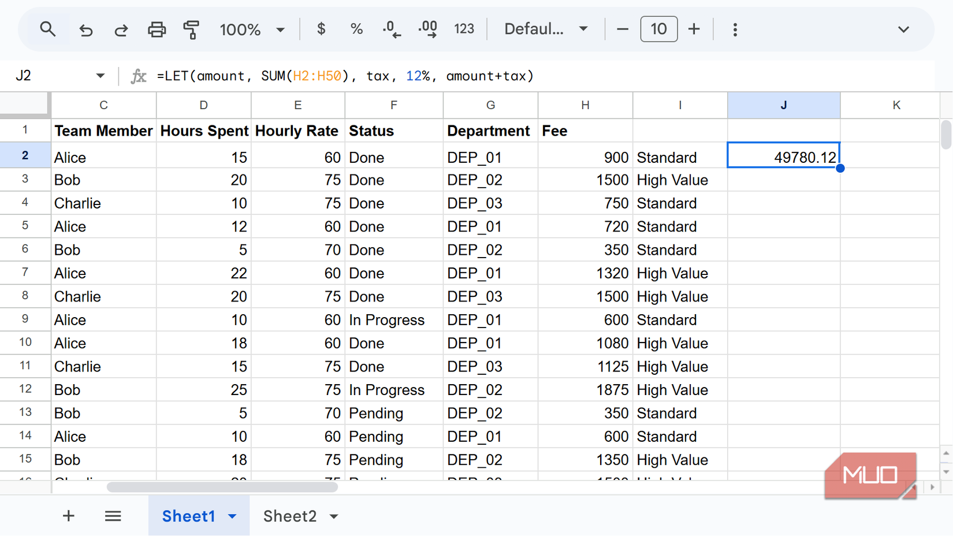Click the Team Member header cell
Screen dimensions: 953x536
[x=103, y=131]
